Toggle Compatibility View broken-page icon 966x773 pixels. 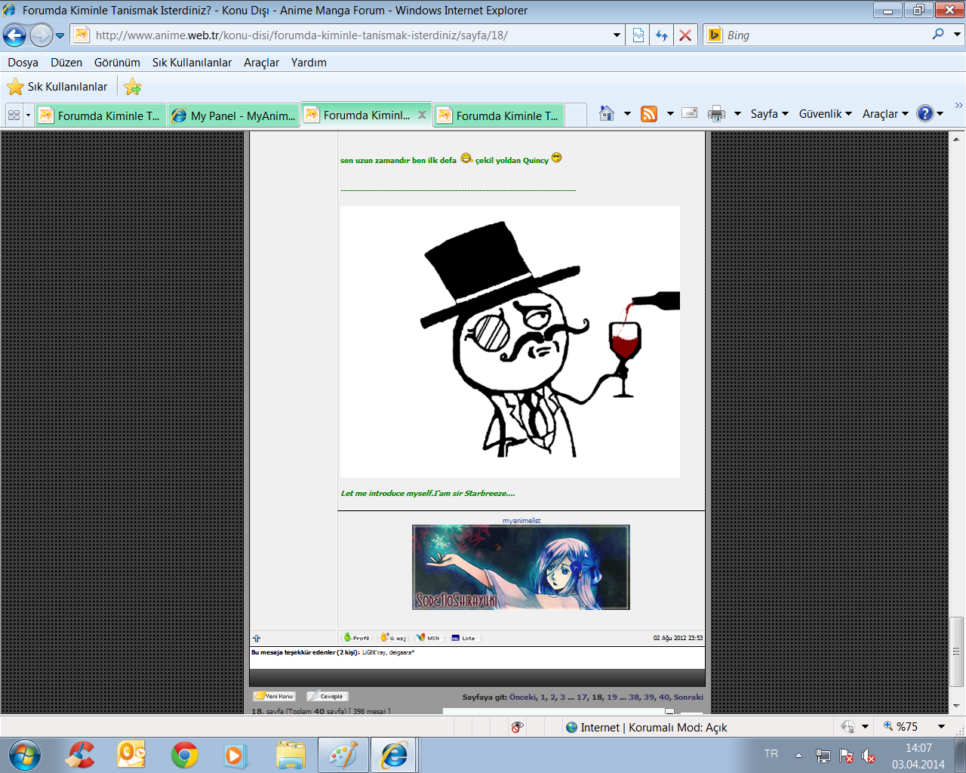click(638, 35)
